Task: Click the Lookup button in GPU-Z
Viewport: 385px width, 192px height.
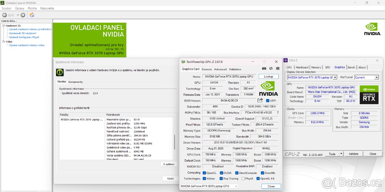Action: (x=269, y=77)
